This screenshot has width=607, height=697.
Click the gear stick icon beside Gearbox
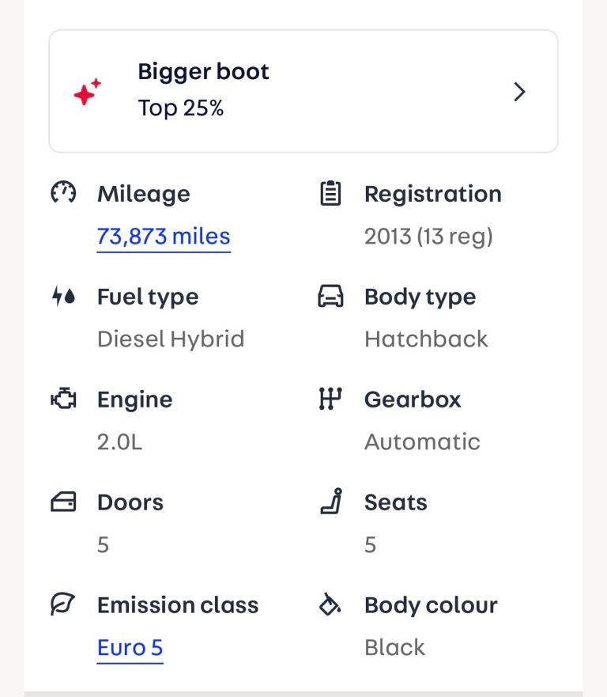pyautogui.click(x=330, y=400)
